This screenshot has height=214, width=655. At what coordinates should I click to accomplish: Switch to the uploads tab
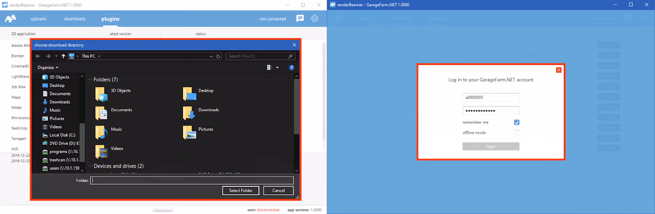38,19
